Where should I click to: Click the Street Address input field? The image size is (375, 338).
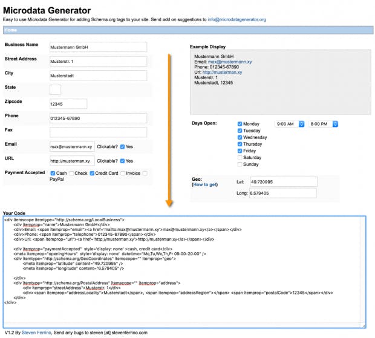(98, 62)
